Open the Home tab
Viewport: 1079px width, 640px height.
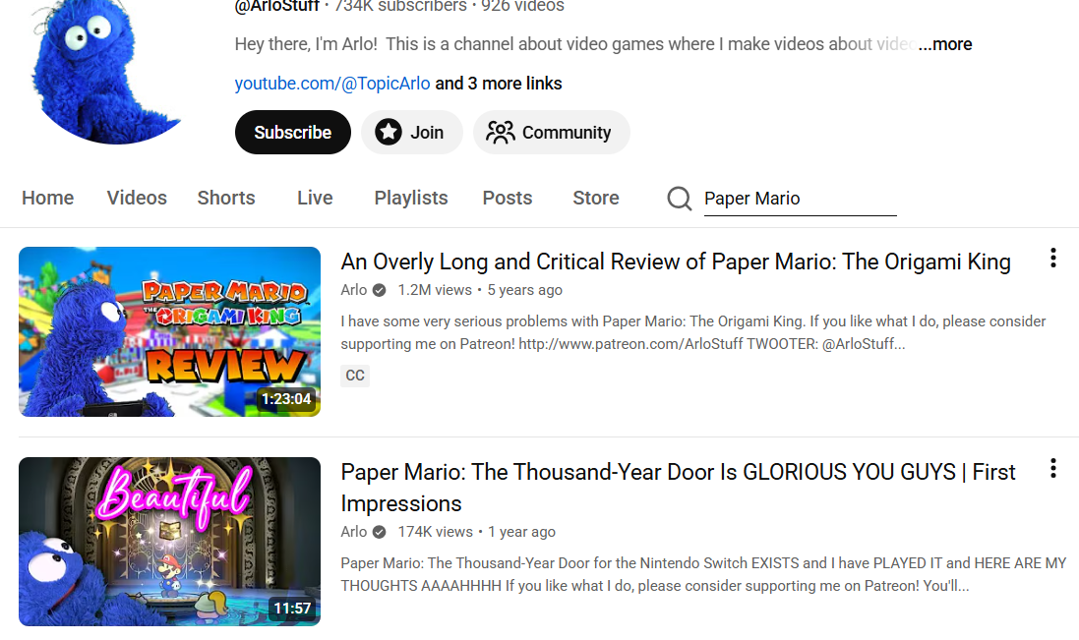point(47,198)
